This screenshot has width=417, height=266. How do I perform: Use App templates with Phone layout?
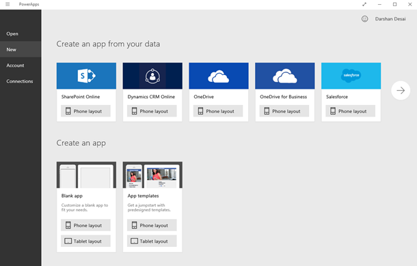pos(152,225)
